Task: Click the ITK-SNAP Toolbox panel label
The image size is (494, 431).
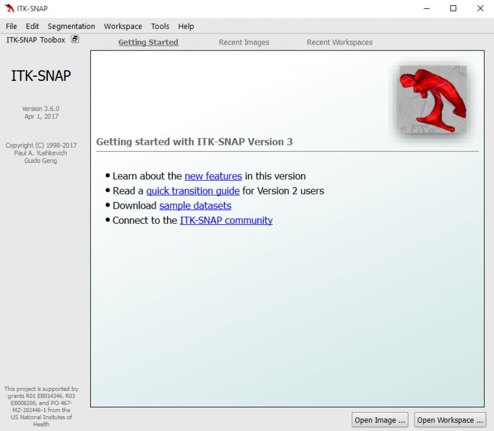Action: point(36,40)
